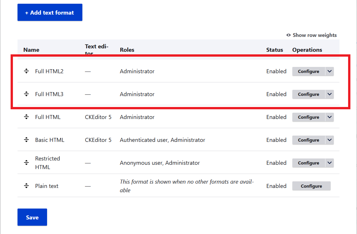This screenshot has width=357, height=234.
Task: Expand operations dropdown for Full HTML2
Action: pyautogui.click(x=329, y=71)
